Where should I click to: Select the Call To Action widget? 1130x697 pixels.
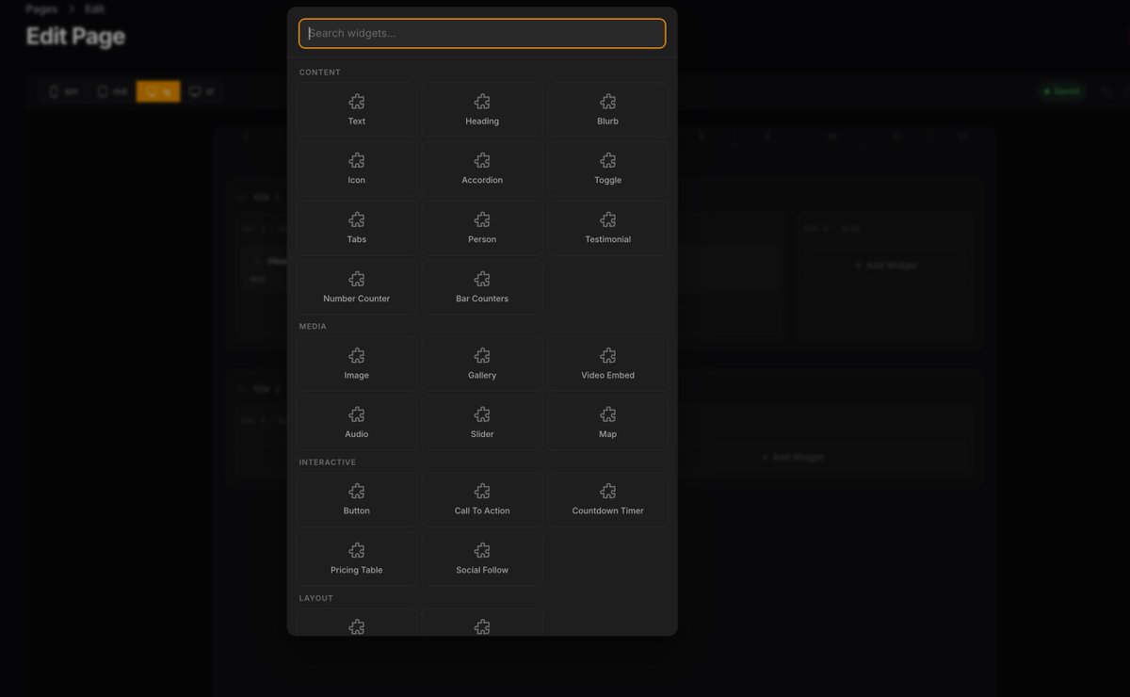[x=482, y=499]
